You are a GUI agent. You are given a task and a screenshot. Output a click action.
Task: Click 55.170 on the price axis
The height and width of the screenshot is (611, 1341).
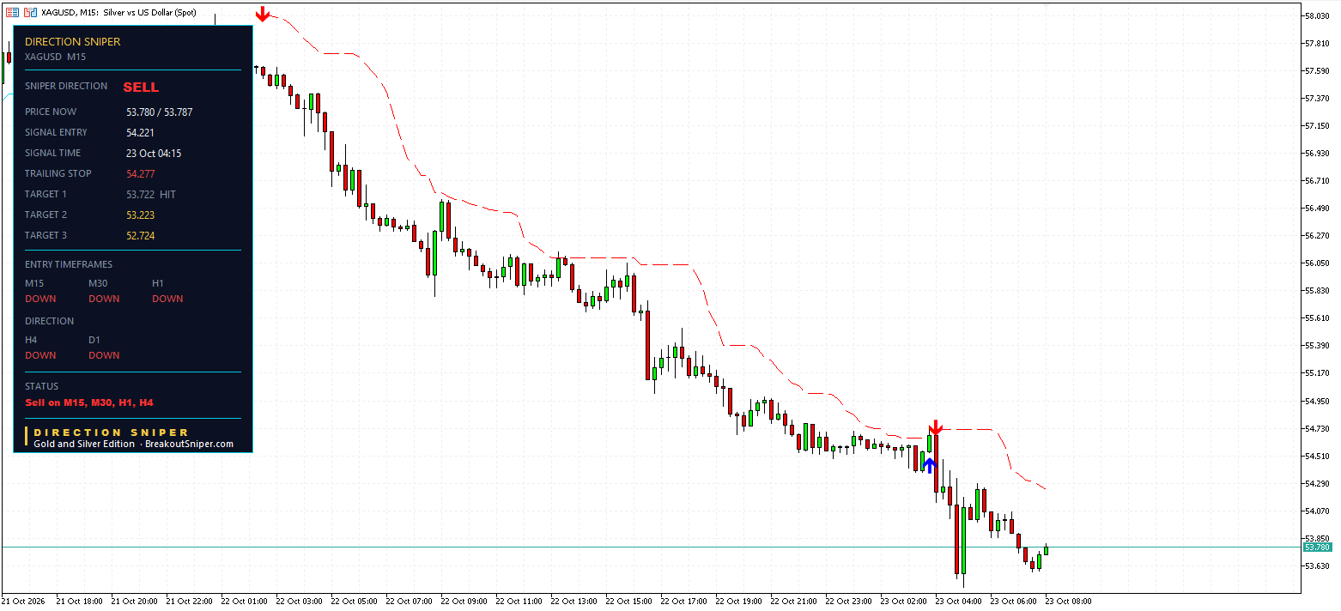pyautogui.click(x=1317, y=372)
